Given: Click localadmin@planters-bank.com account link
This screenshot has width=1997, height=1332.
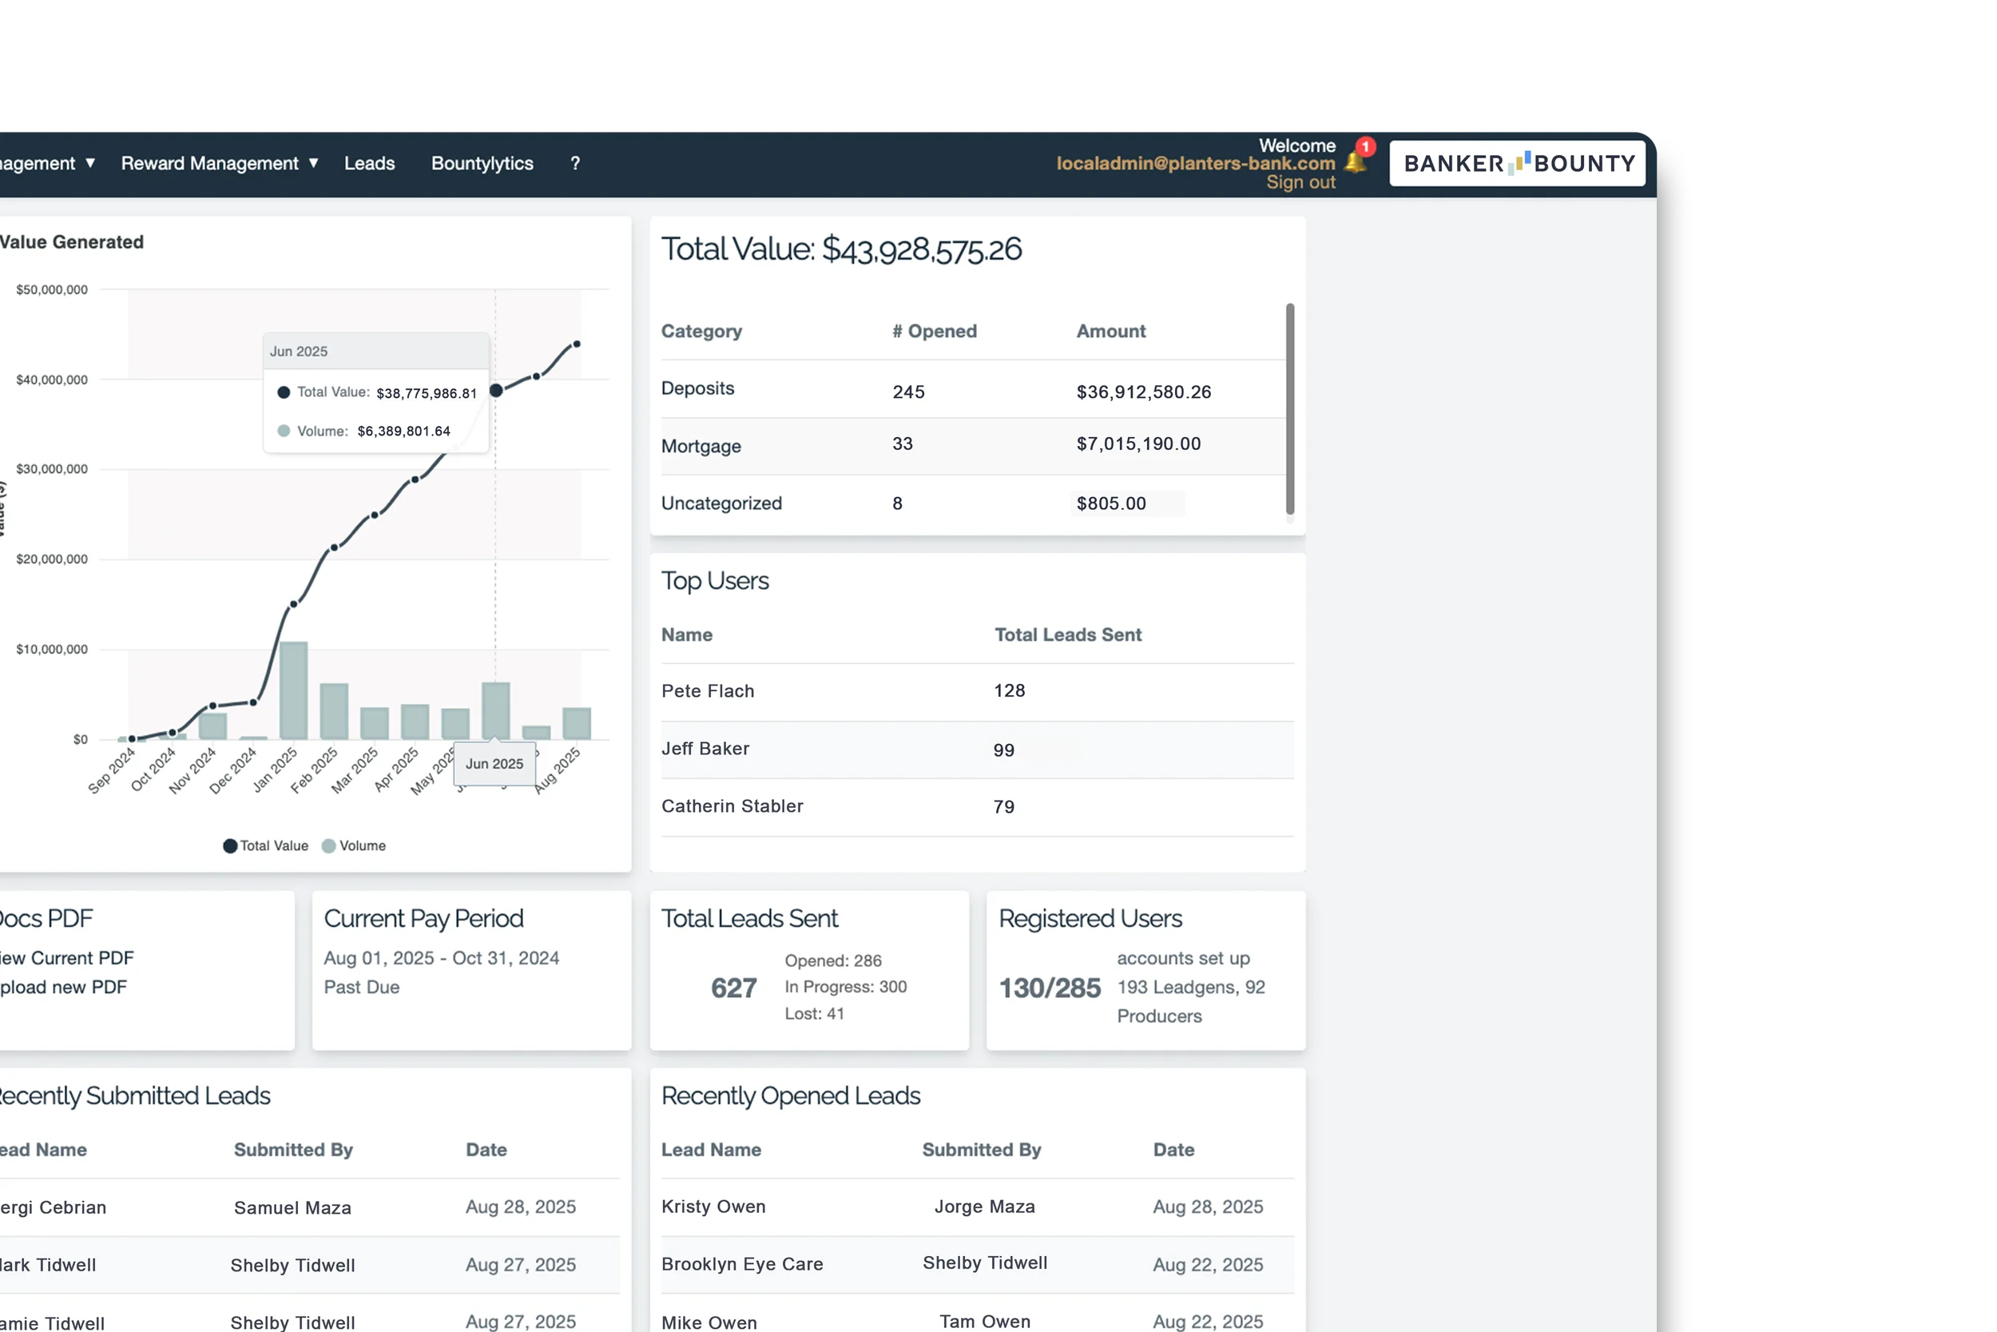Looking at the screenshot, I should (1195, 163).
